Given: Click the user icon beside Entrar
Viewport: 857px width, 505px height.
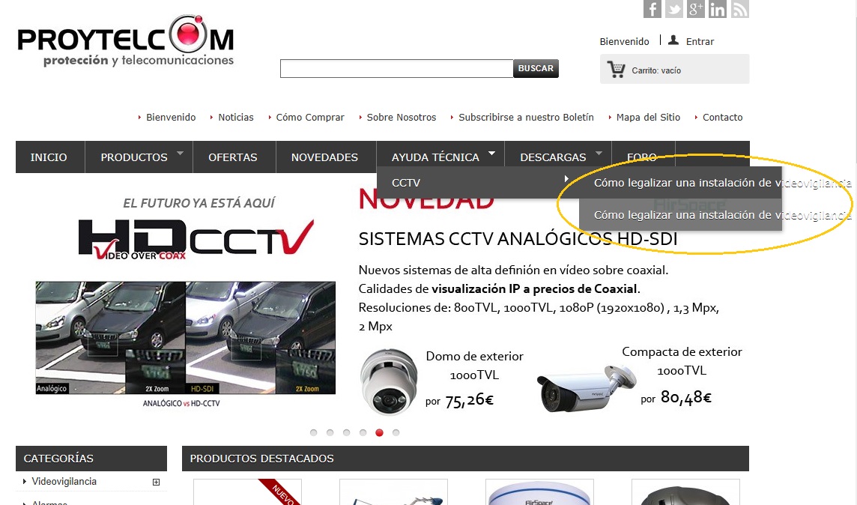Looking at the screenshot, I should [673, 40].
